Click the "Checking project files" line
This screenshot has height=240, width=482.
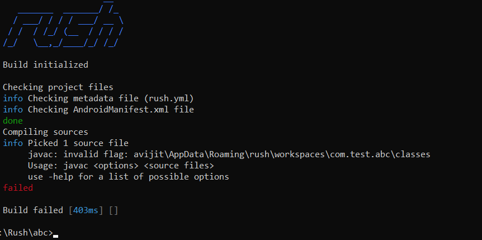click(x=58, y=87)
